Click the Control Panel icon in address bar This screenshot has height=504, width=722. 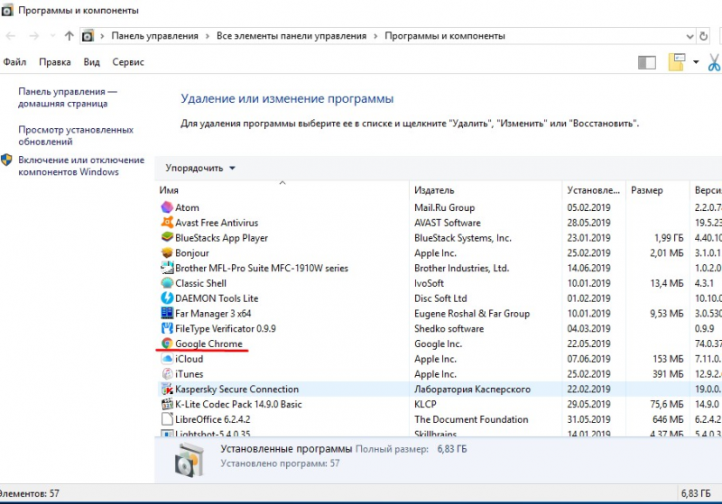(x=88, y=36)
